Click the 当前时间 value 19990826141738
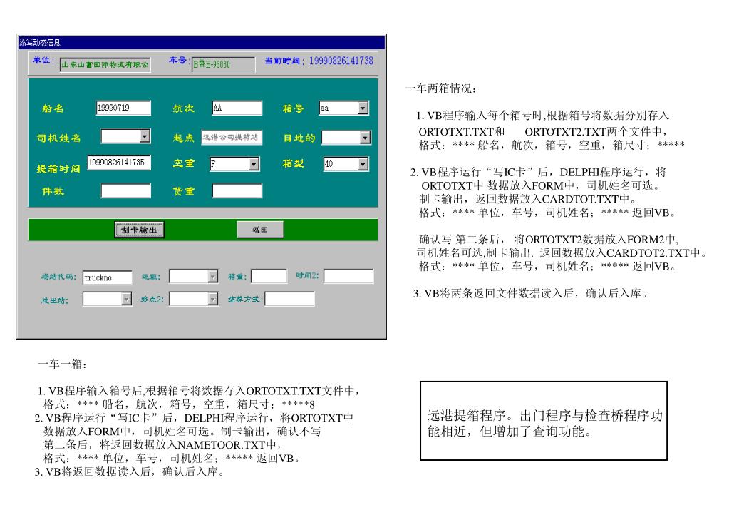Viewport: 729px width, 505px height. [x=341, y=61]
